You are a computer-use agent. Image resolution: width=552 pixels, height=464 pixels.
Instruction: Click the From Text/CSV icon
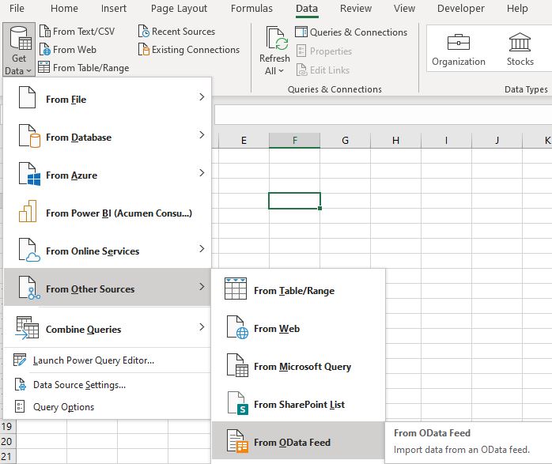(45, 32)
